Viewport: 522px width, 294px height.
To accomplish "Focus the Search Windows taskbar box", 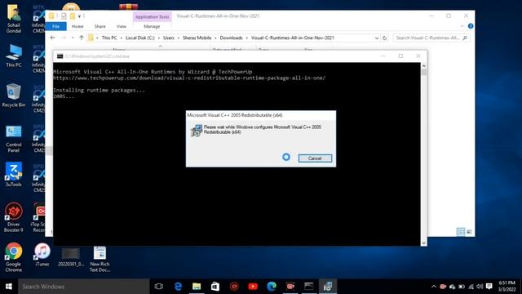I will (x=84, y=287).
